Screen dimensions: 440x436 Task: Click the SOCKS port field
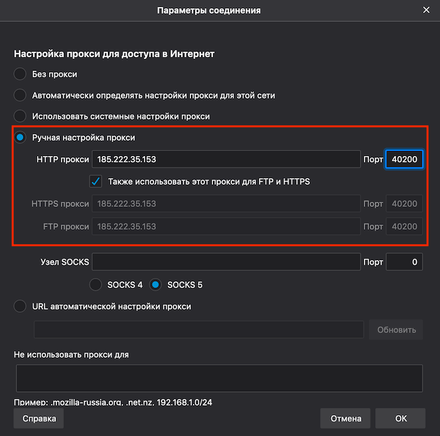point(404,262)
